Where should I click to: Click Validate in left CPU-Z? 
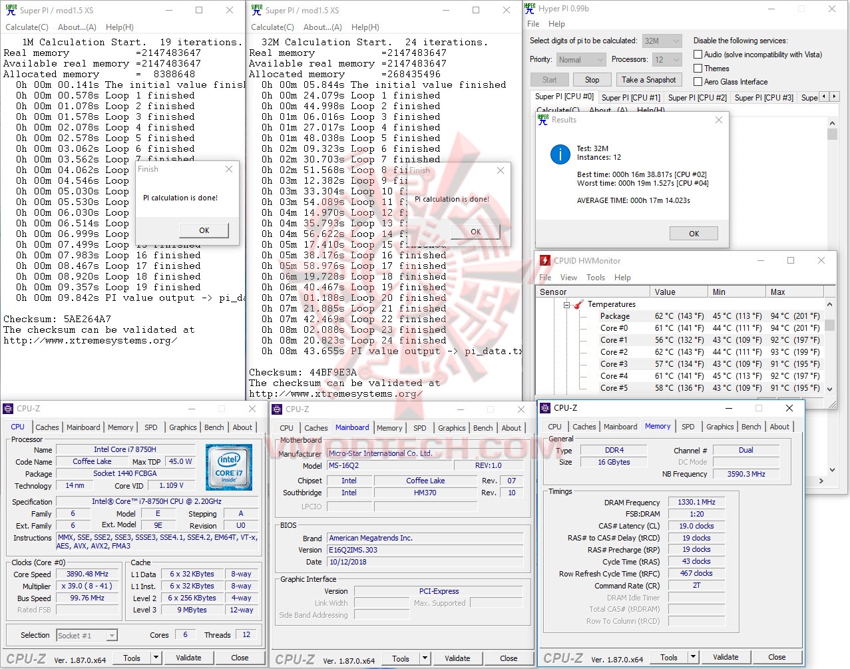tap(188, 658)
